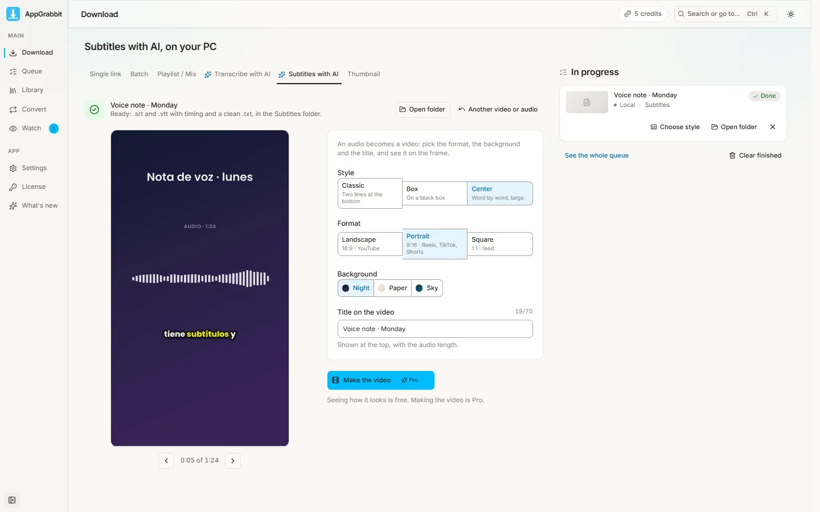The height and width of the screenshot is (512, 820).
Task: Open the Download section in sidebar
Action: (x=34, y=52)
